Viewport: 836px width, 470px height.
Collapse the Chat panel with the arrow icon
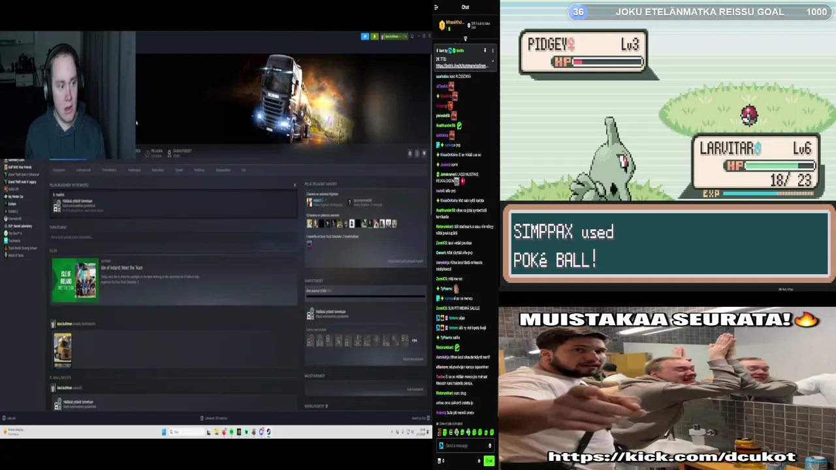[x=436, y=7]
